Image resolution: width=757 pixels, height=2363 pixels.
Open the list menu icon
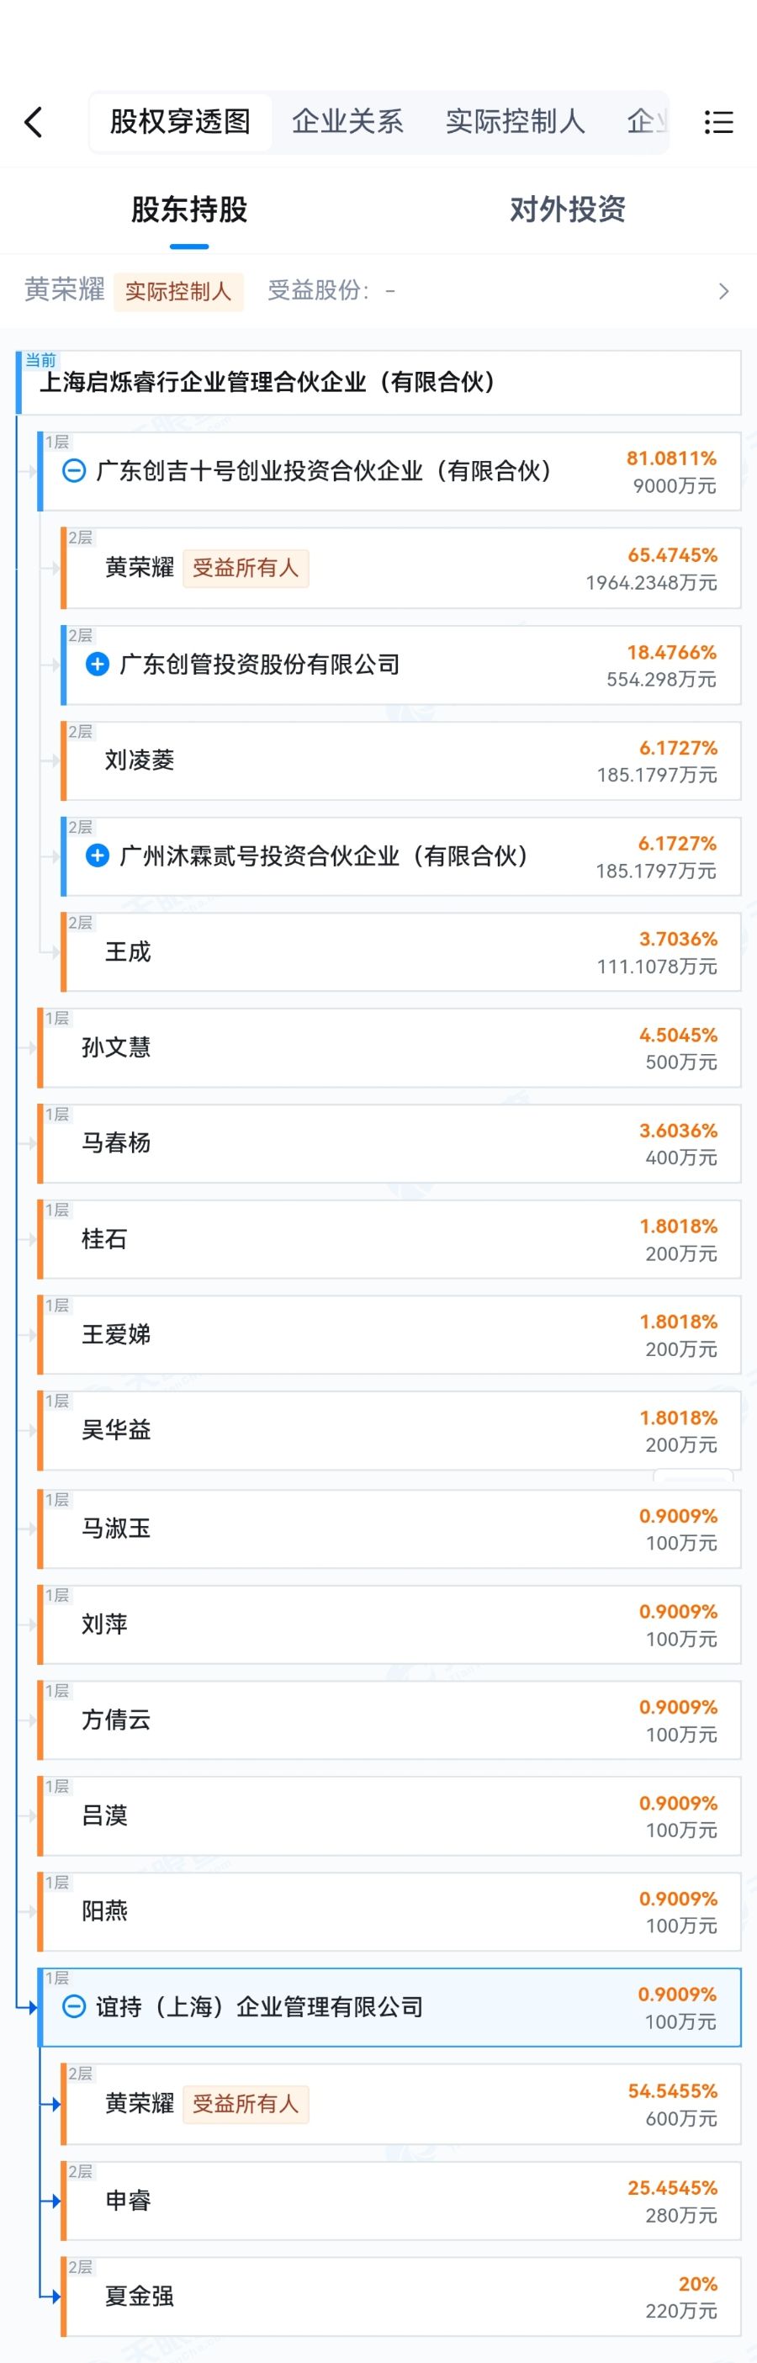(717, 122)
